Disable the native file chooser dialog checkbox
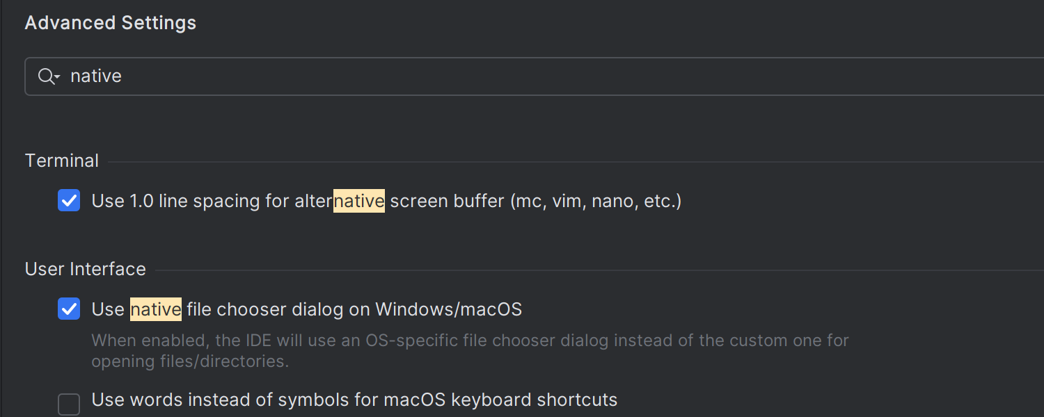 point(69,309)
